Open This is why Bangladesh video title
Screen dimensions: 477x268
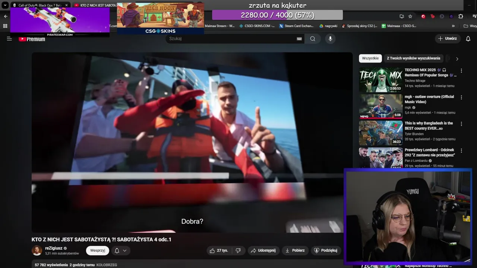[429, 126]
